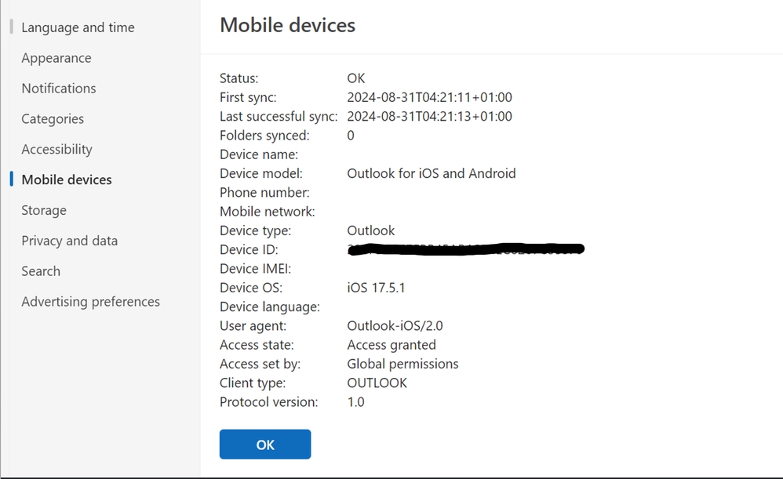Click the Last successful sync timestamp
This screenshot has height=479, width=783.
coord(430,116)
